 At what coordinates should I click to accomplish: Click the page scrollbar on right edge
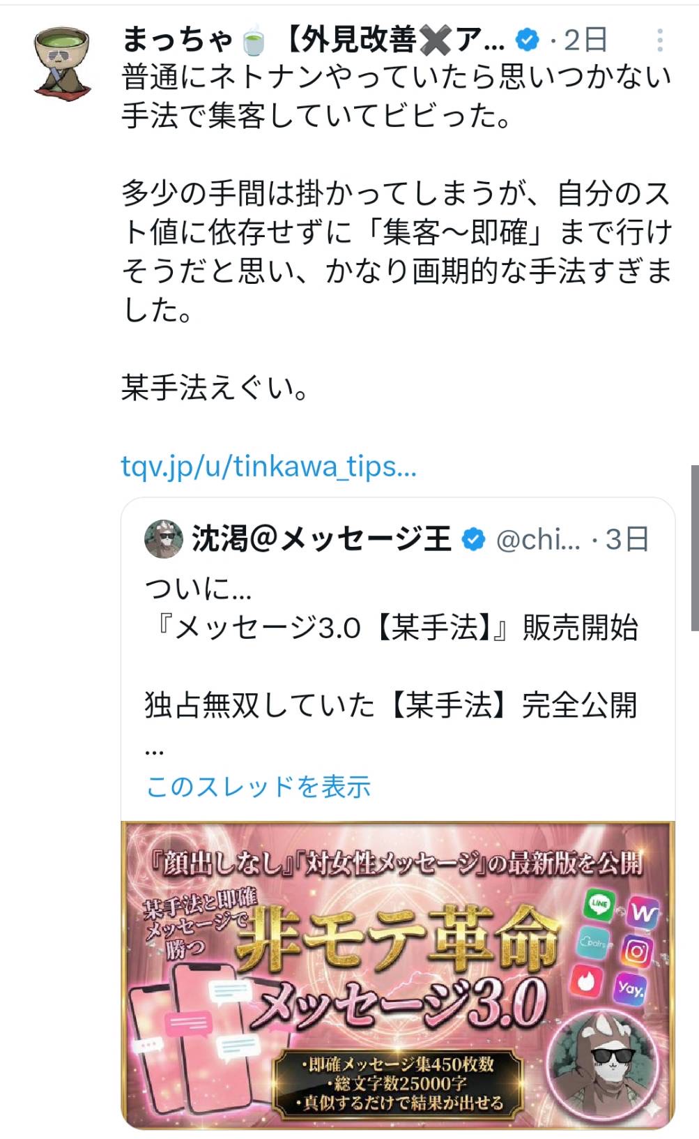694,548
